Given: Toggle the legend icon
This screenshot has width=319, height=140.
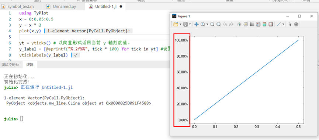Looking at the screenshot, I should [258, 24].
